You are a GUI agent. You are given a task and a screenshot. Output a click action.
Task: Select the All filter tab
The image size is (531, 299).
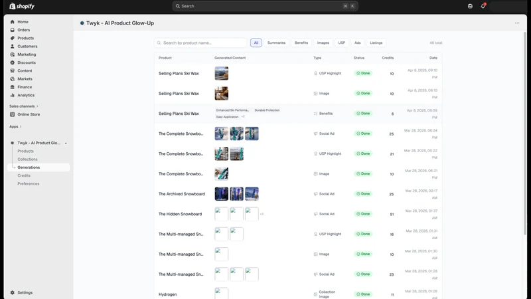tap(256, 43)
